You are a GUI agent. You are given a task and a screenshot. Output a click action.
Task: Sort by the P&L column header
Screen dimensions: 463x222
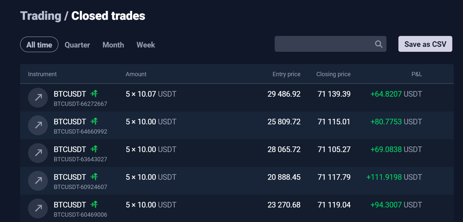pyautogui.click(x=417, y=74)
